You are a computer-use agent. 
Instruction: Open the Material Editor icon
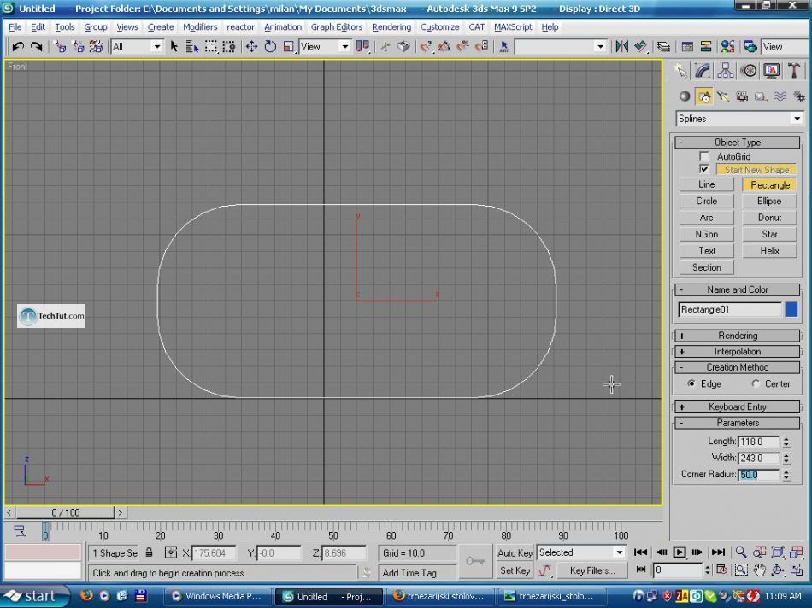[727, 47]
